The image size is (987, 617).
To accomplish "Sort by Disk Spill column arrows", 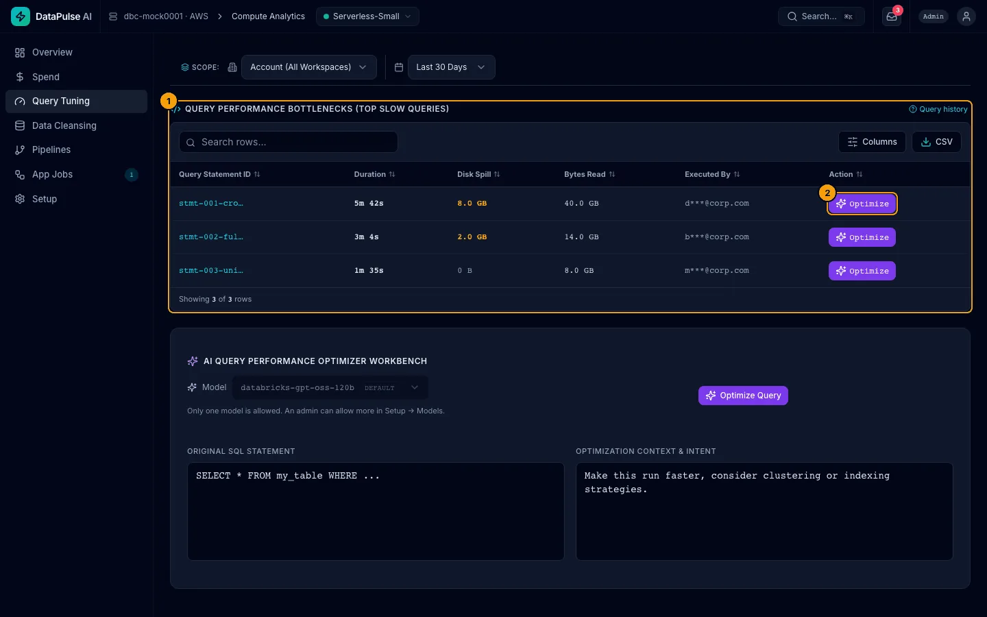I will pyautogui.click(x=497, y=174).
